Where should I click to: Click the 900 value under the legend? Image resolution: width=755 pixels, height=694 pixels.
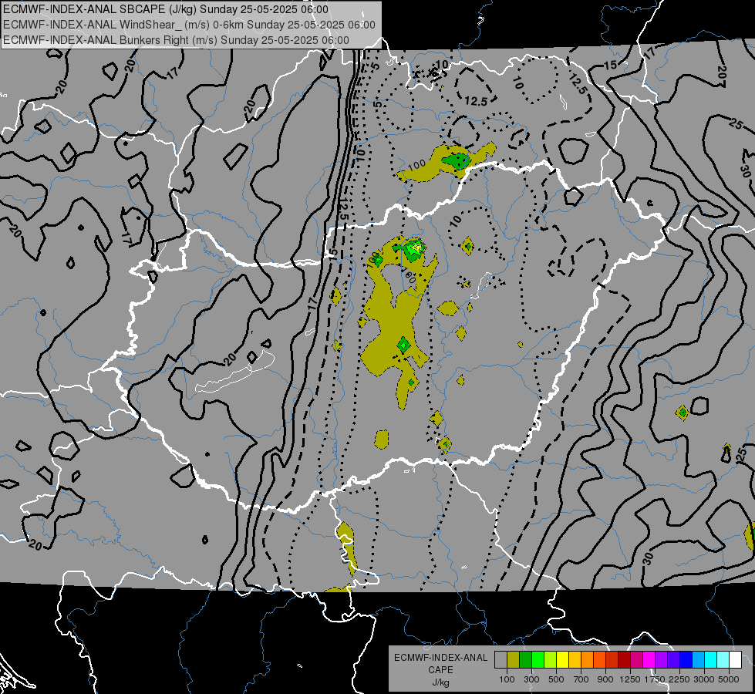coord(605,679)
